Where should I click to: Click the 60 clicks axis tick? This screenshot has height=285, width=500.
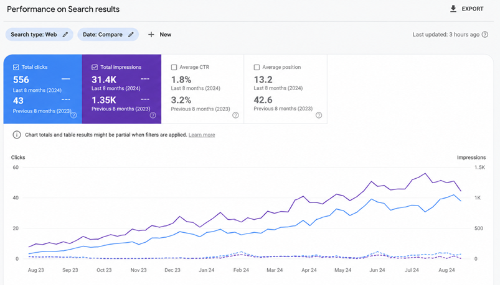(x=16, y=167)
